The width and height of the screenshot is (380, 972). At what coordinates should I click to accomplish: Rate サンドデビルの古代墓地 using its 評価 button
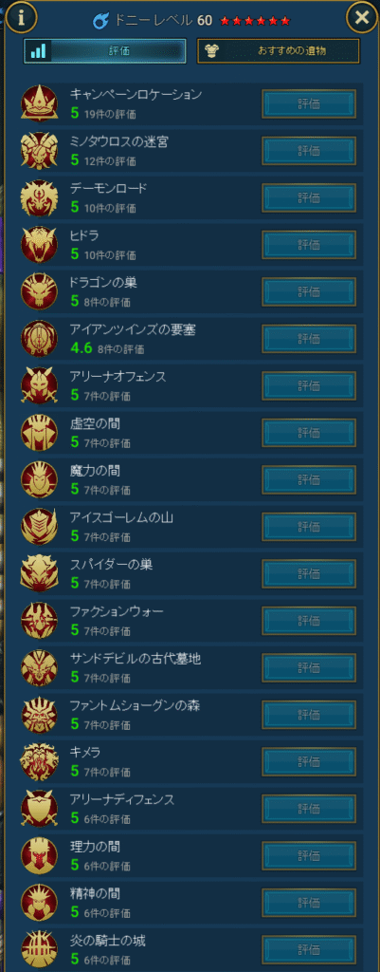pos(309,667)
